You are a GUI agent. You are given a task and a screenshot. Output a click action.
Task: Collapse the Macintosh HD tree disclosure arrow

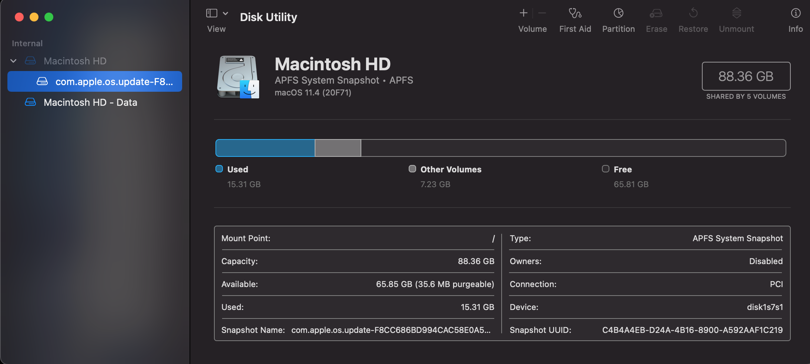pos(14,61)
